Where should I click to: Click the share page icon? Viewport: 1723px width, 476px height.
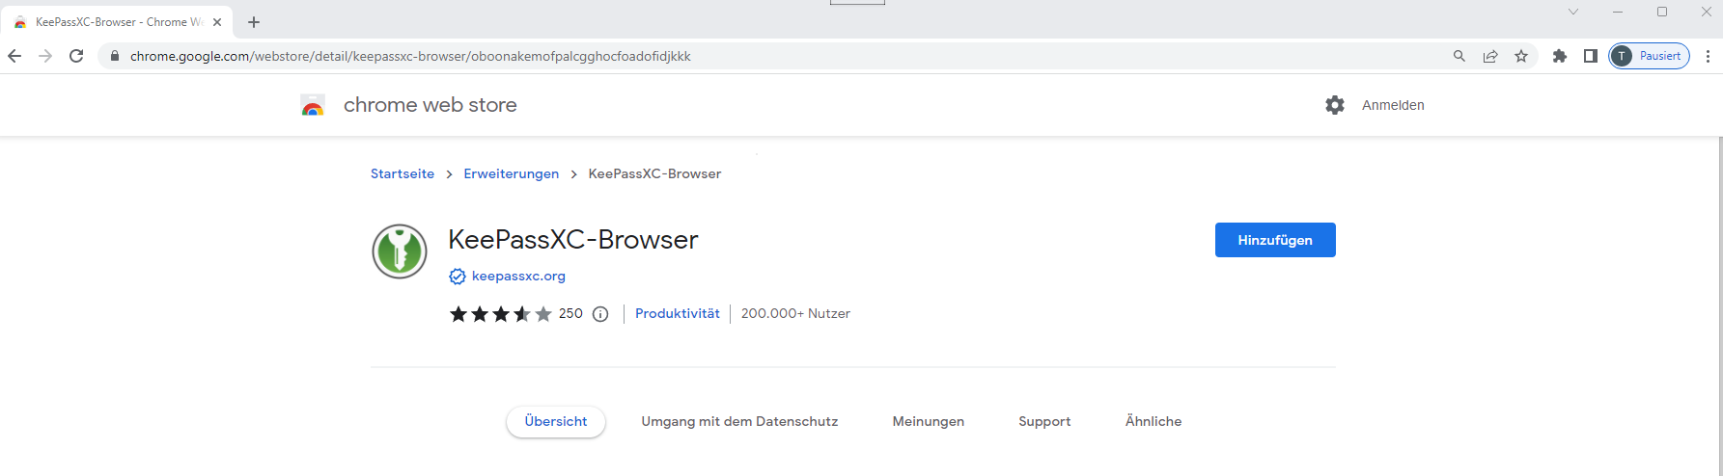1490,56
